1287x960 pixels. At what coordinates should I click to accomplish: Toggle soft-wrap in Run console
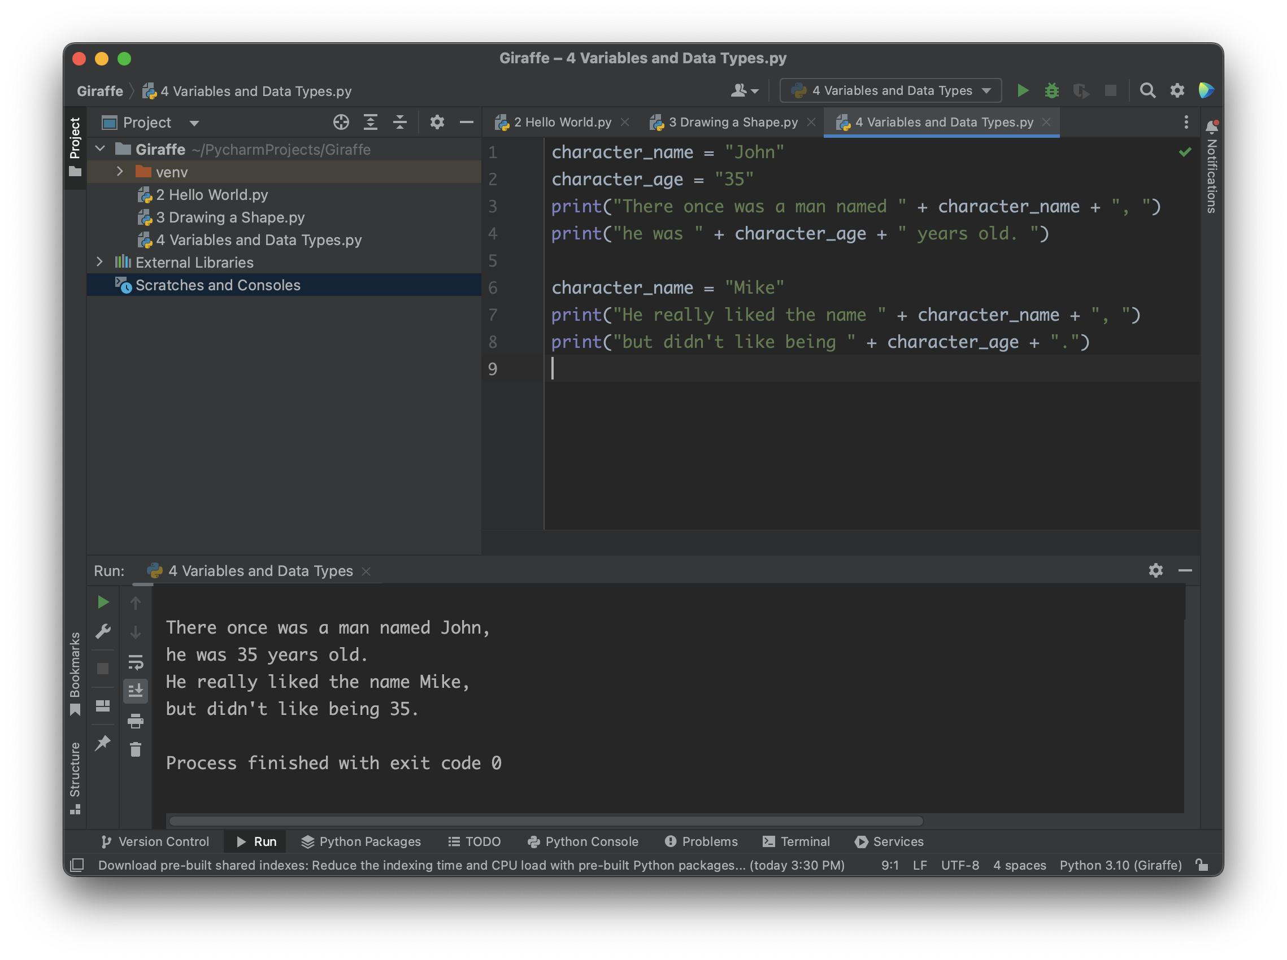tap(136, 662)
